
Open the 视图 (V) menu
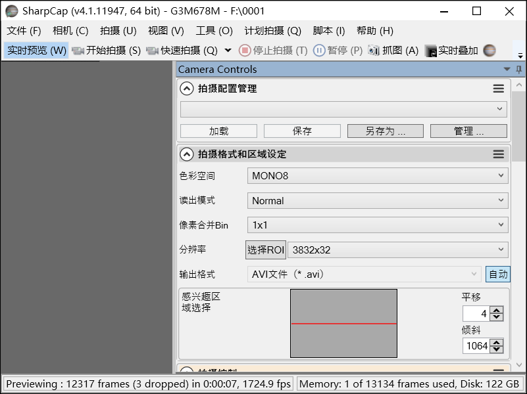coord(166,31)
